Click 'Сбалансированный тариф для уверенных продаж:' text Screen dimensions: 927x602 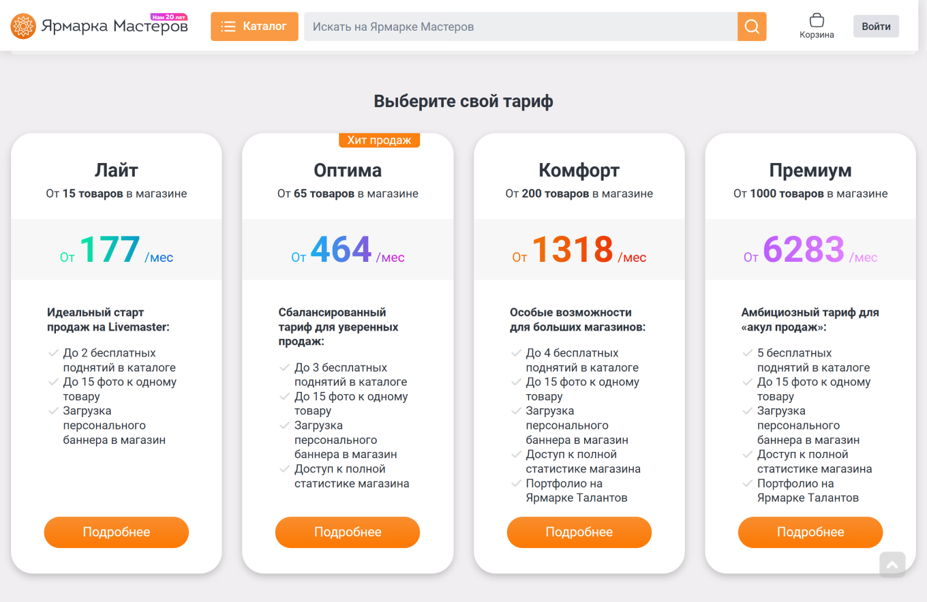(339, 327)
